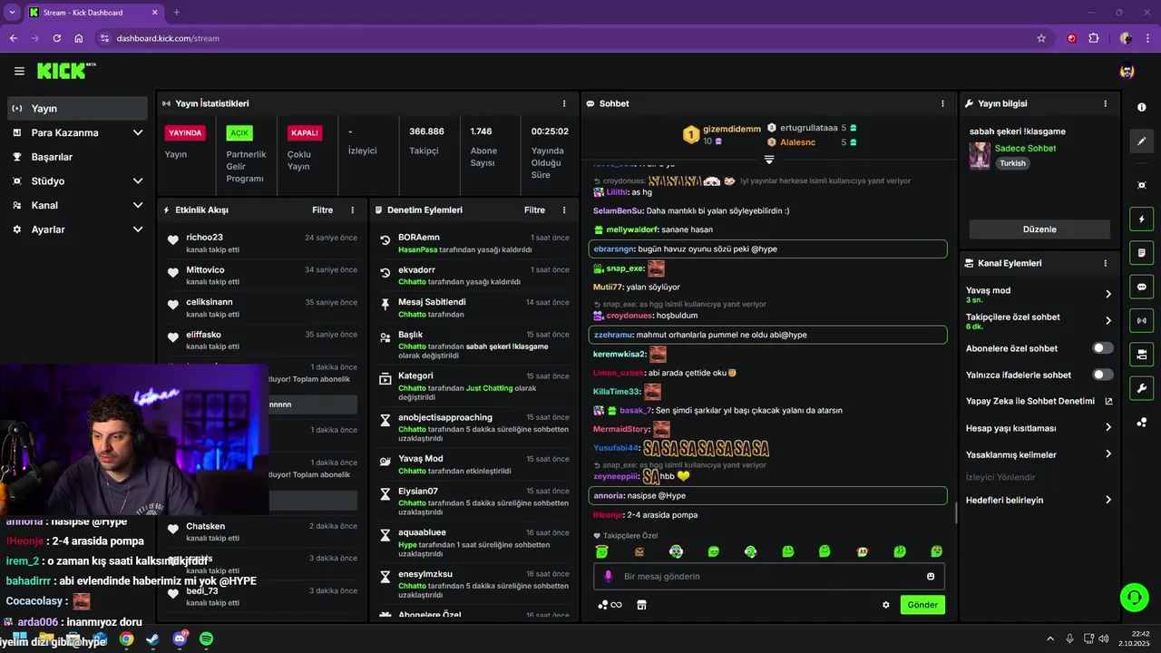Screen dimensions: 1161x653
Task: Open Yasaklanmış kelimeler arrow
Action: coord(1108,454)
